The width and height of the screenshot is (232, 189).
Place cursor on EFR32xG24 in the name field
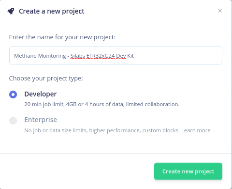pyautogui.click(x=101, y=56)
